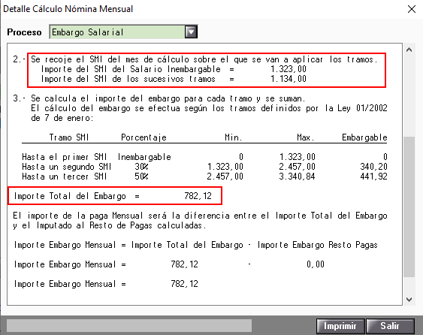The height and width of the screenshot is (335, 423).
Task: Click the scrollbar up arrow
Action: [x=409, y=50]
